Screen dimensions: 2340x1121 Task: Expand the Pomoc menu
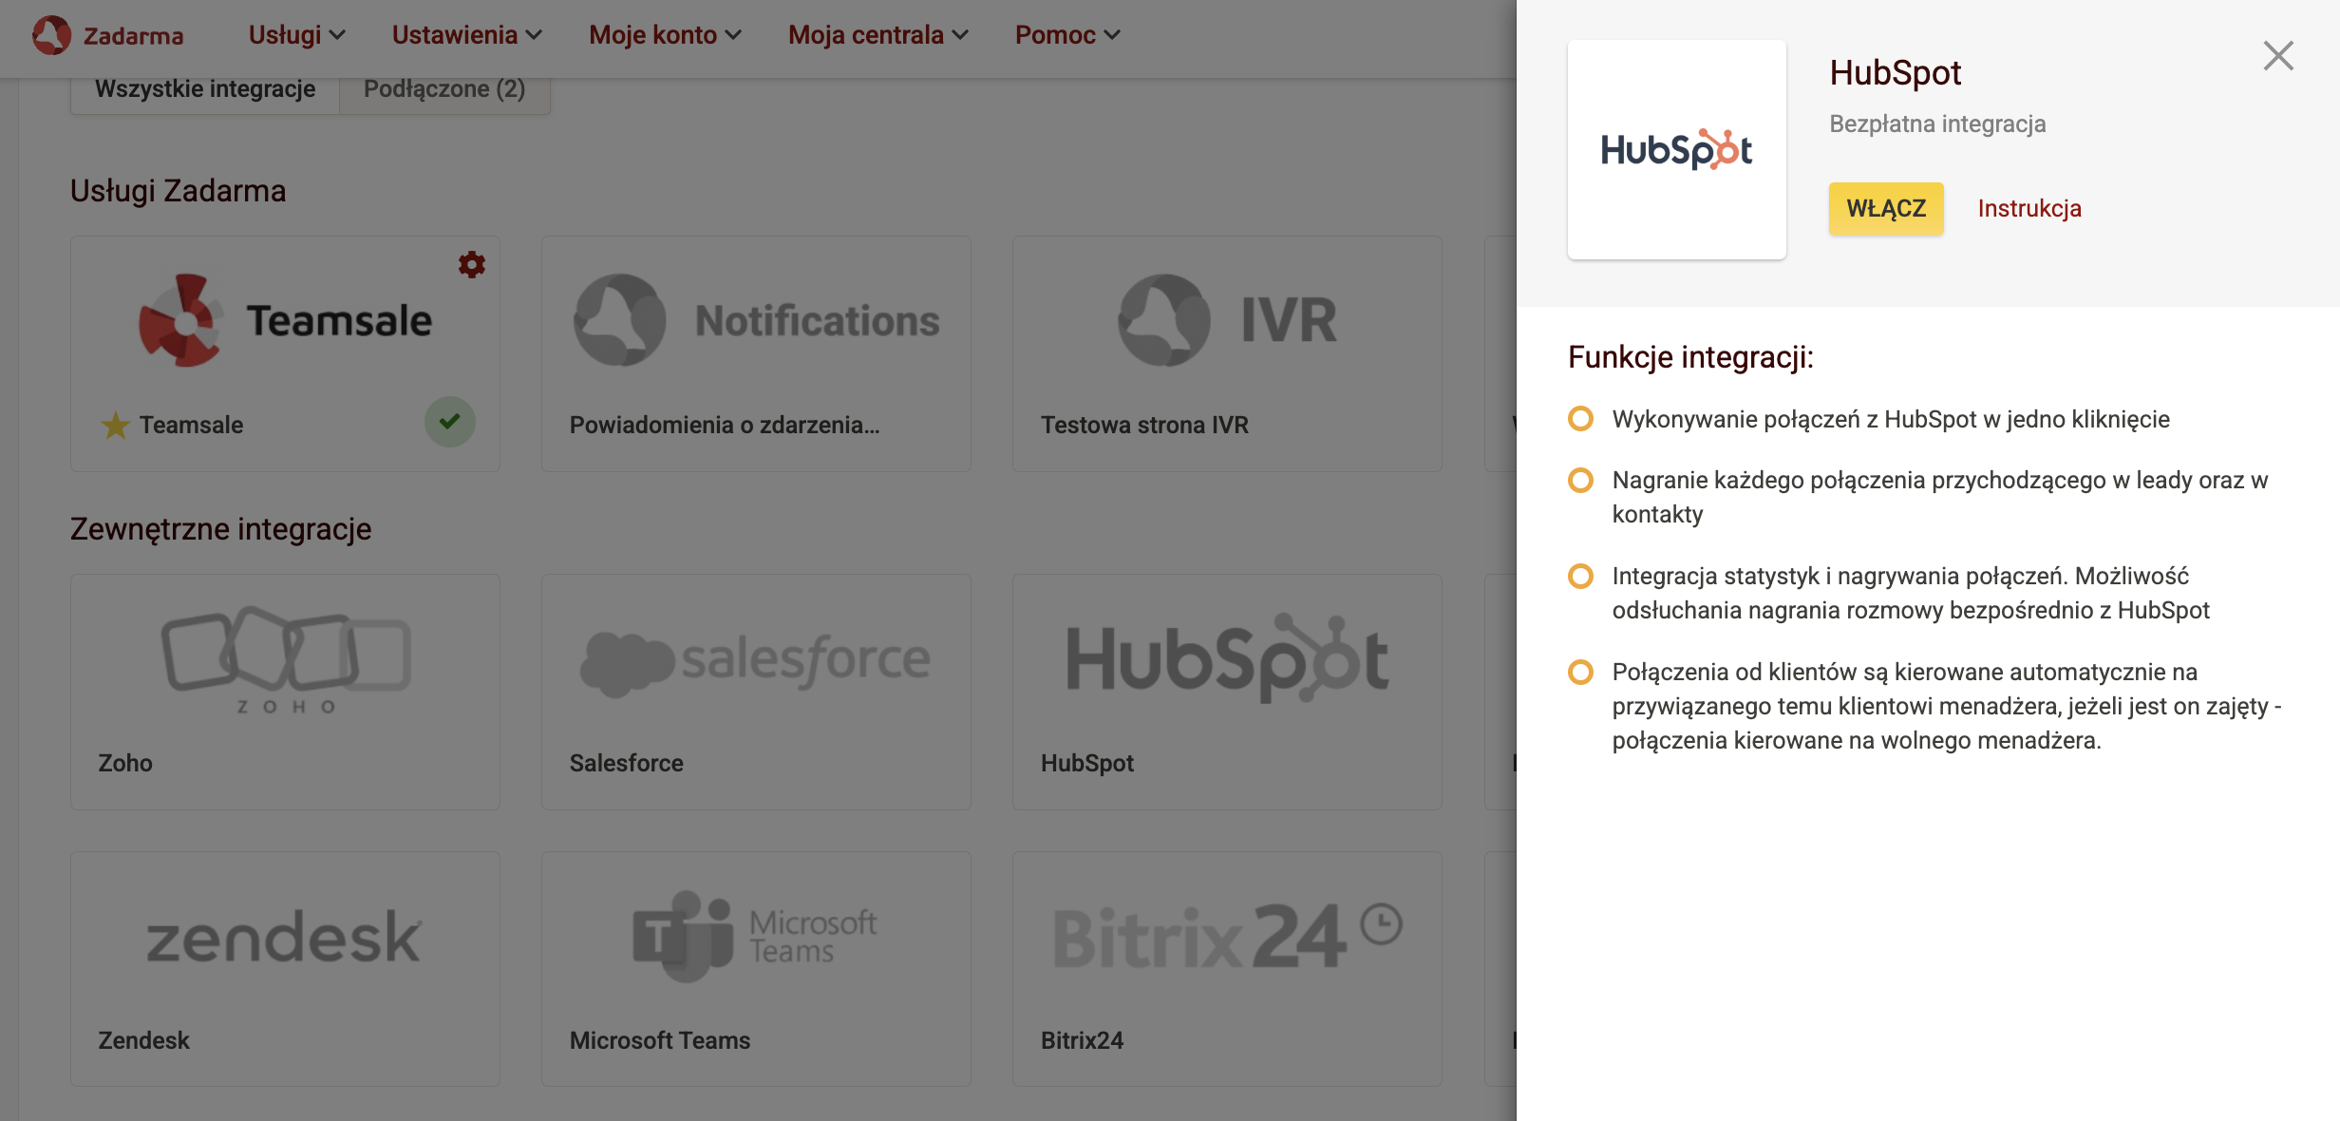coord(1067,35)
